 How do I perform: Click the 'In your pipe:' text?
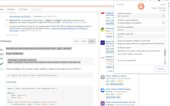click(11, 82)
